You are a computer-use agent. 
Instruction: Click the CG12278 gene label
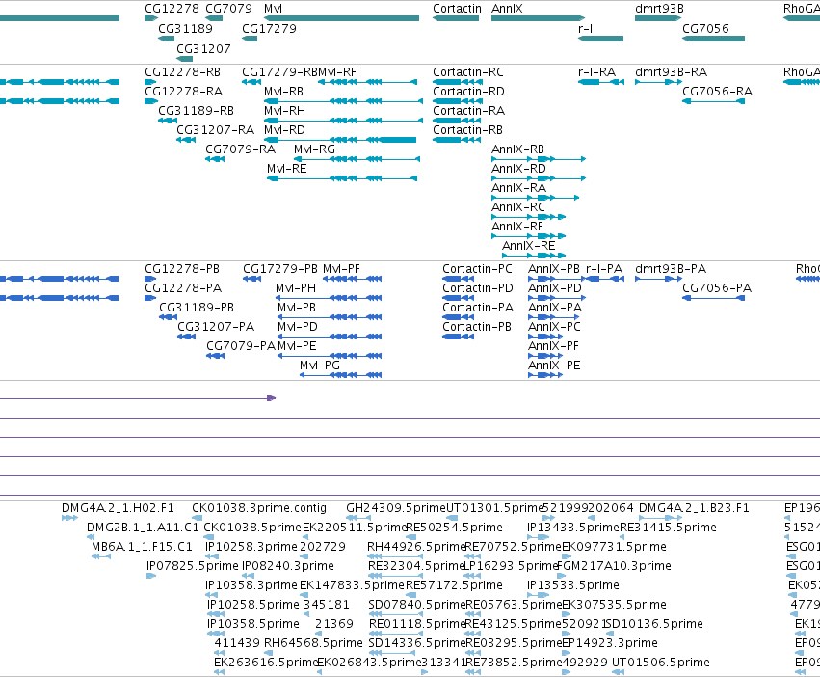tap(172, 9)
